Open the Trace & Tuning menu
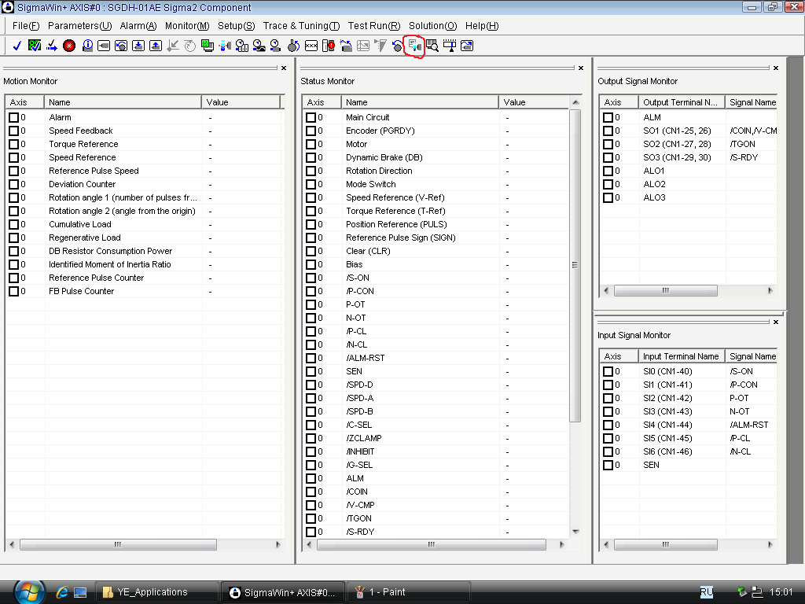Screen dimensions: 805x604 coord(301,26)
